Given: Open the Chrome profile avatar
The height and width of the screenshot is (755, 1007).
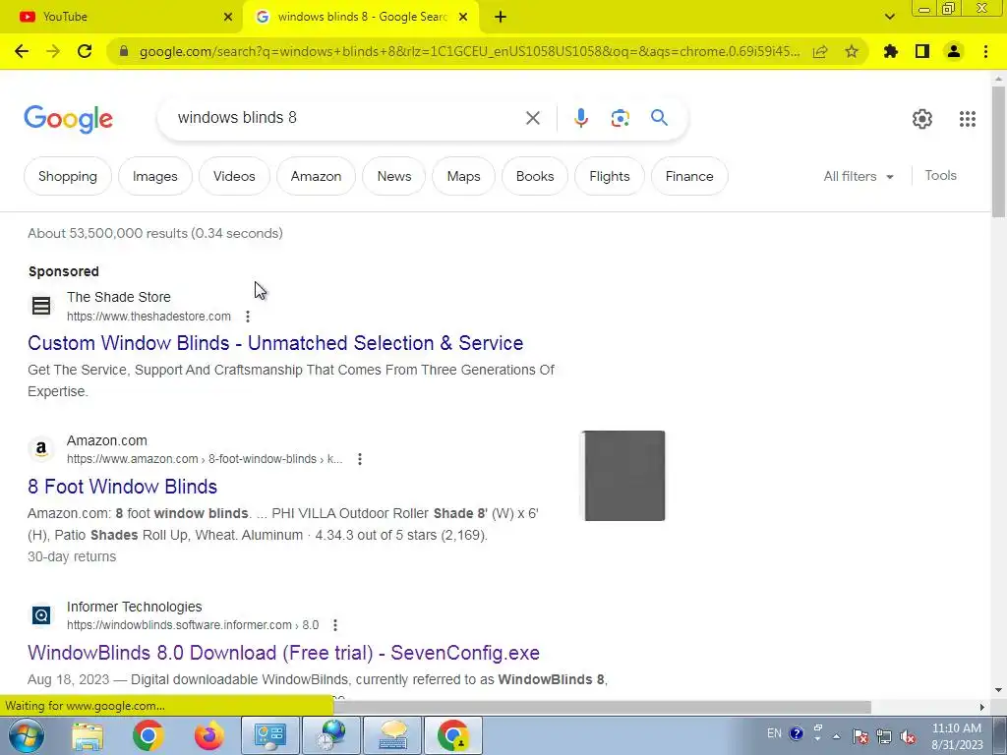Looking at the screenshot, I should coord(954,51).
